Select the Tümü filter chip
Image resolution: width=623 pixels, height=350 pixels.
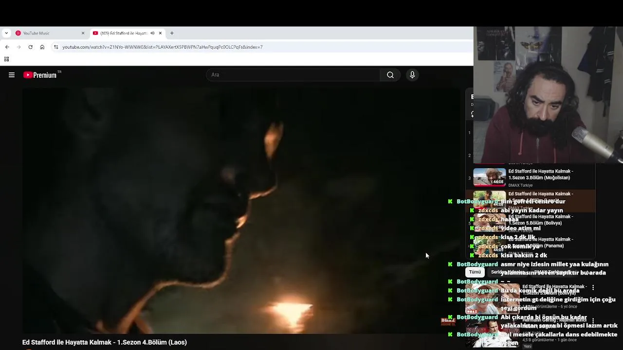pyautogui.click(x=475, y=272)
